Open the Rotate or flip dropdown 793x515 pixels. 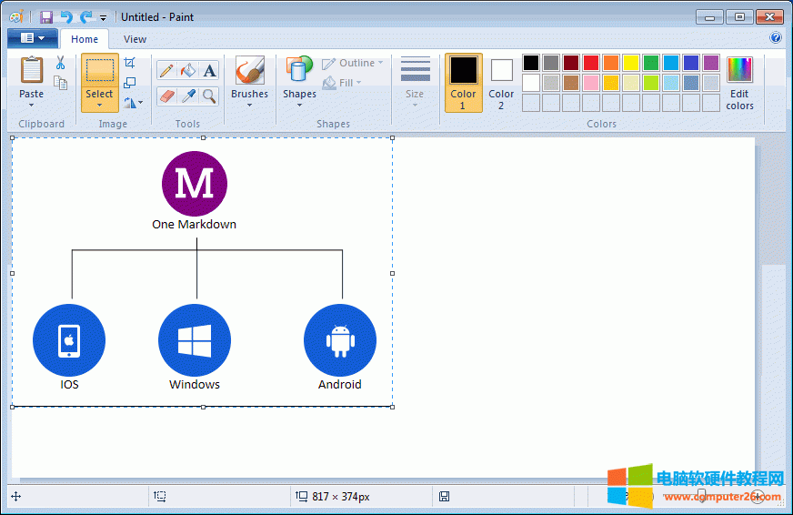[x=134, y=103]
